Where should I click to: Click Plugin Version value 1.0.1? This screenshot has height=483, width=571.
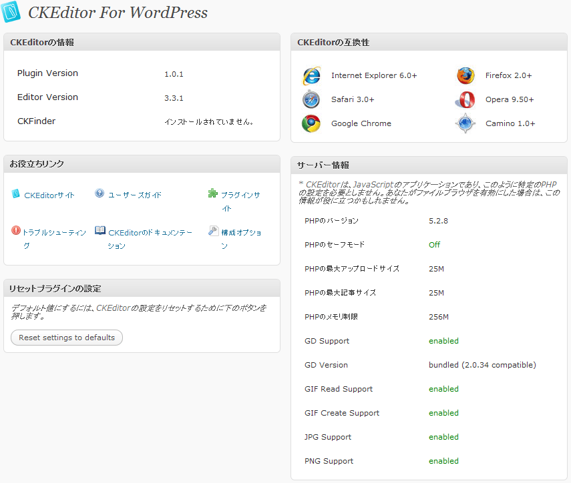point(174,74)
